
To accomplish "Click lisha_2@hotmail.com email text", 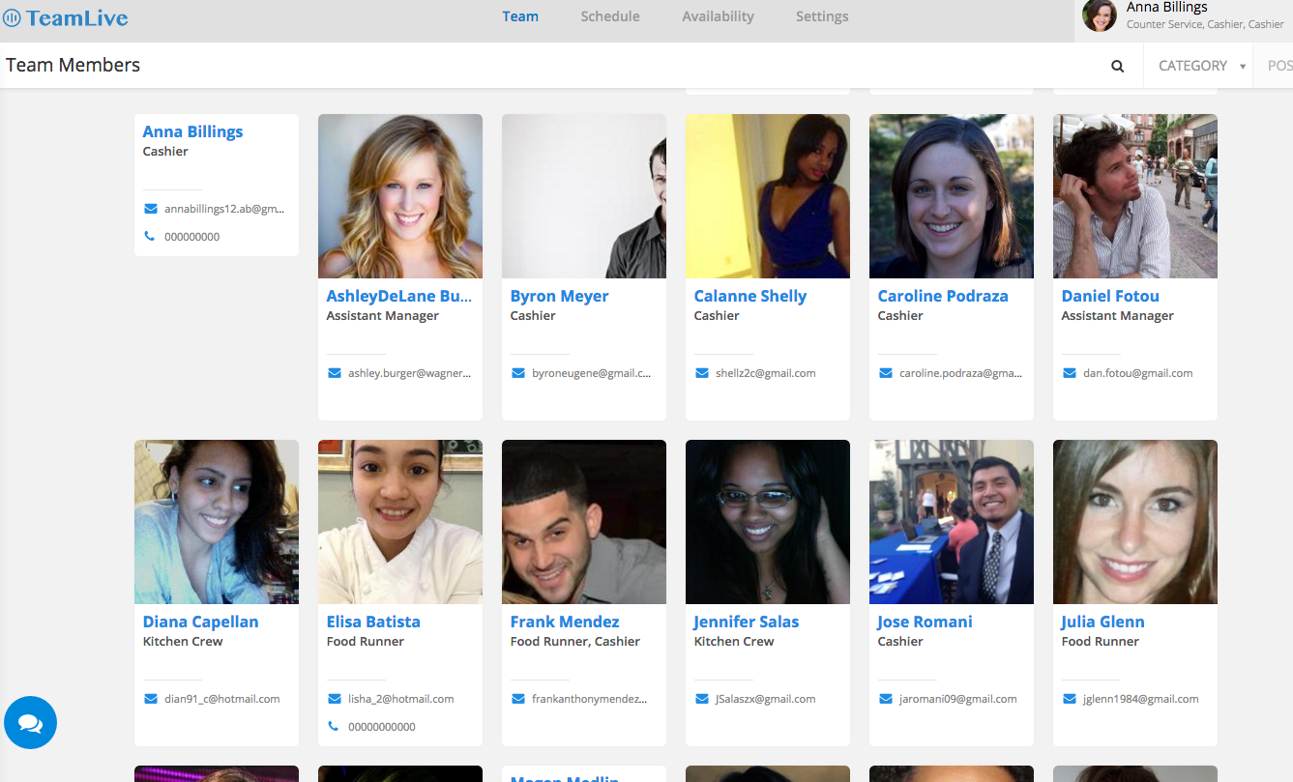I will [401, 699].
